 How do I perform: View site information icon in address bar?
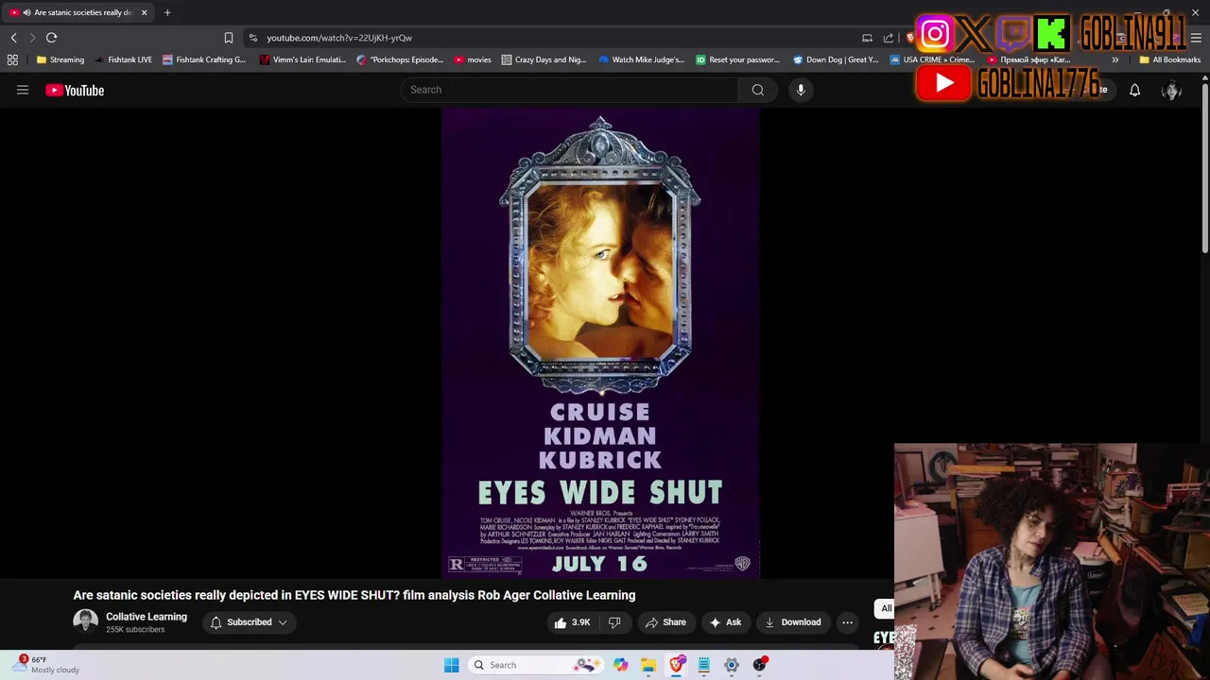pyautogui.click(x=252, y=38)
